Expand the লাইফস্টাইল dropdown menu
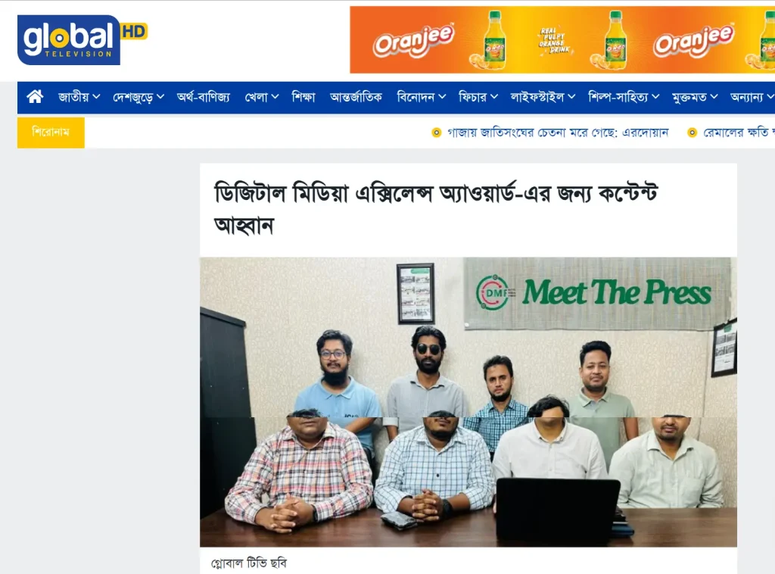This screenshot has width=775, height=574. tap(543, 97)
